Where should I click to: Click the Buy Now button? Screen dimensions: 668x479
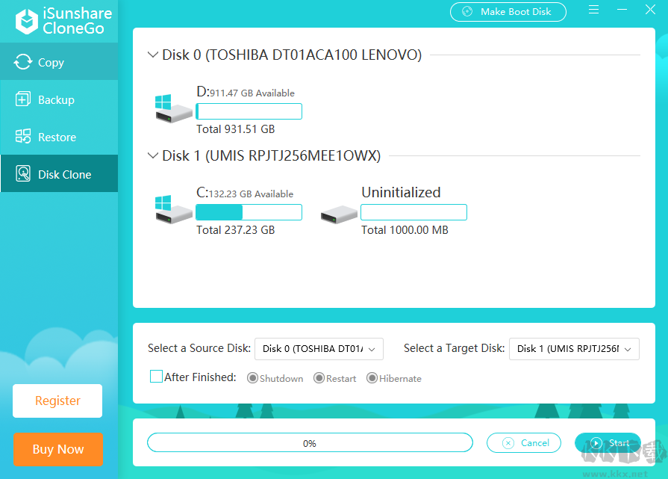point(58,449)
